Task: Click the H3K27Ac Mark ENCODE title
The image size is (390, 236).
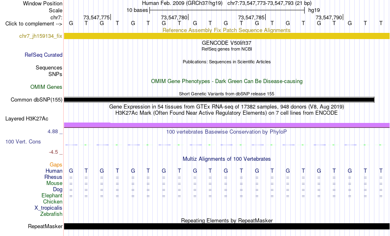Action: point(227,113)
